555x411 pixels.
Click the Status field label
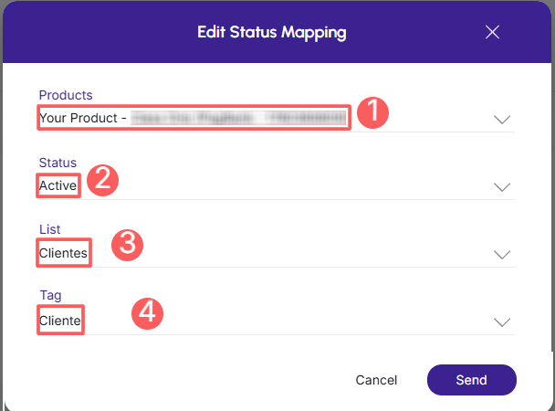pos(58,163)
